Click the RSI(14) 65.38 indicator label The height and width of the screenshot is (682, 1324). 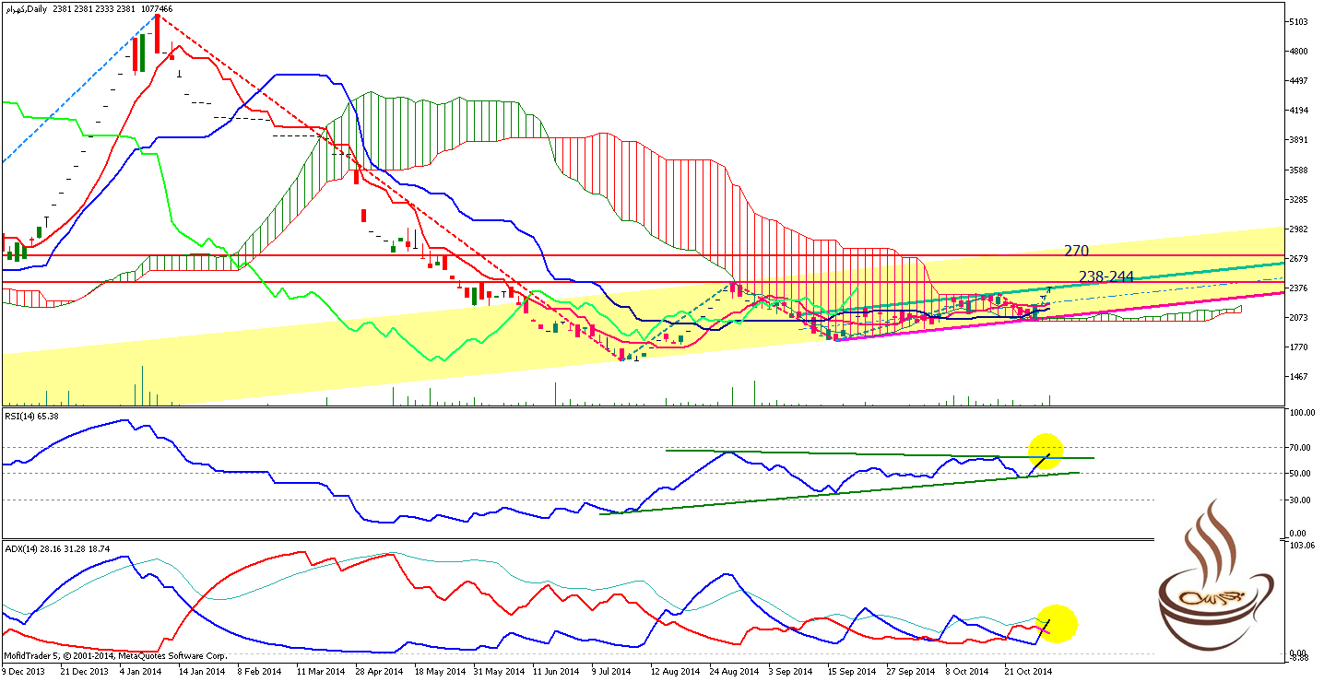tap(31, 417)
